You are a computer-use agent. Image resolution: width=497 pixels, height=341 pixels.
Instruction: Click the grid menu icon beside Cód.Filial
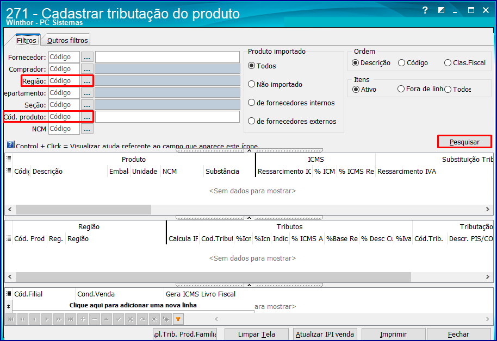[x=9, y=294]
